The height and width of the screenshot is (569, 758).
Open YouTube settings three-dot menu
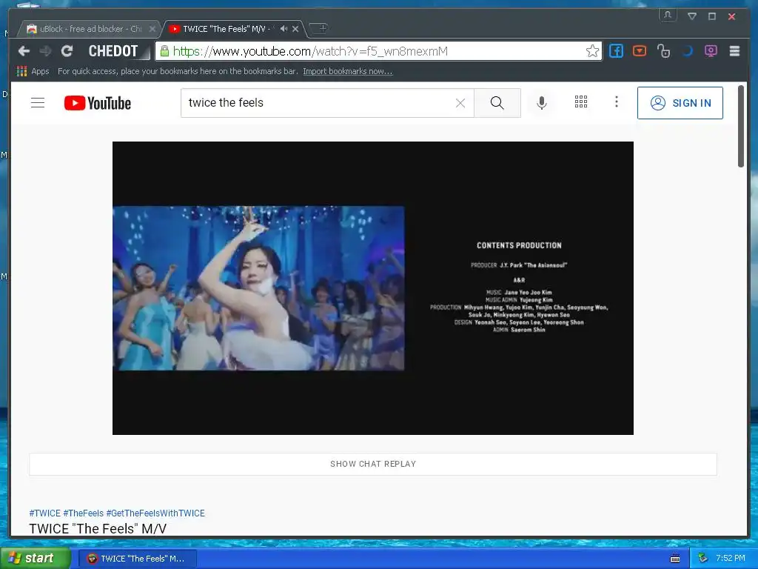click(x=617, y=102)
